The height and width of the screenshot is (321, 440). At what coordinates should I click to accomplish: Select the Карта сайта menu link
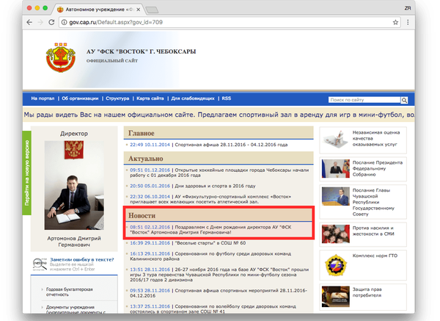click(x=151, y=98)
